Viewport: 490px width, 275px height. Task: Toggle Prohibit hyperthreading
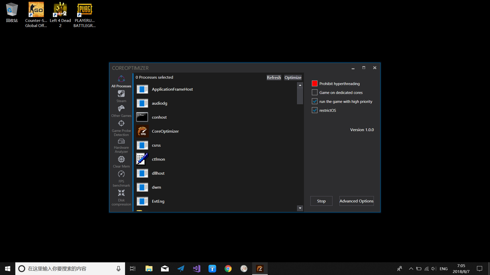[314, 83]
